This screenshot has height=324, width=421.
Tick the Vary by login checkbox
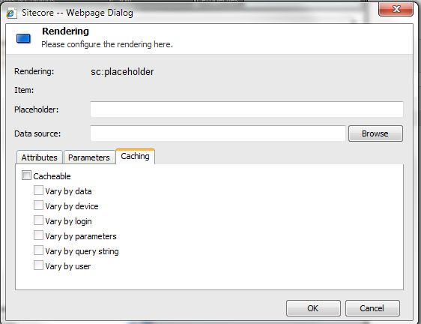tap(38, 220)
